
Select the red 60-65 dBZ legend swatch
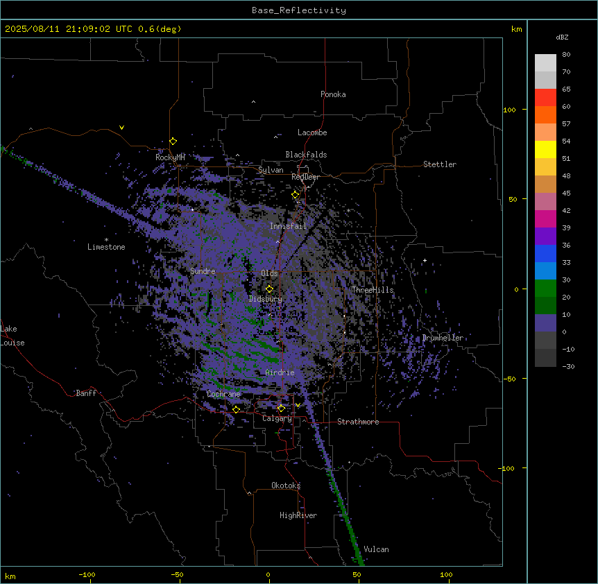click(545, 98)
